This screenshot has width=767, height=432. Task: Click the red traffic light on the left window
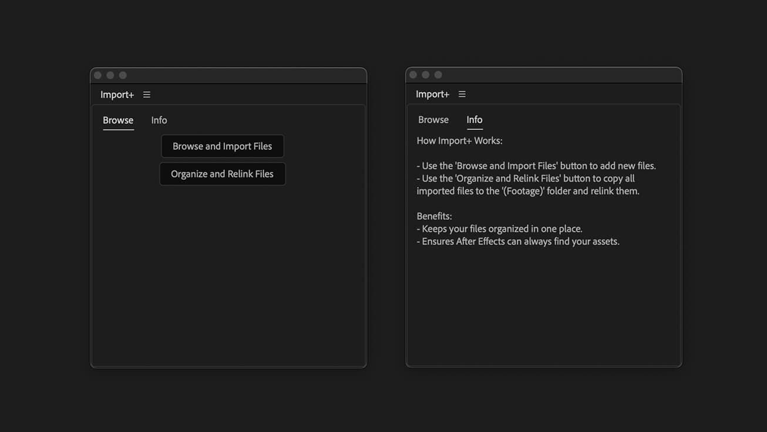(97, 75)
